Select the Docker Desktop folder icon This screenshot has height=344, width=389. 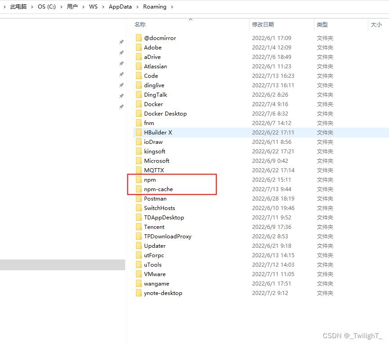[x=139, y=113]
